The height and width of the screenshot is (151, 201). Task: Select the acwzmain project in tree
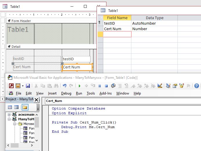[26, 114]
